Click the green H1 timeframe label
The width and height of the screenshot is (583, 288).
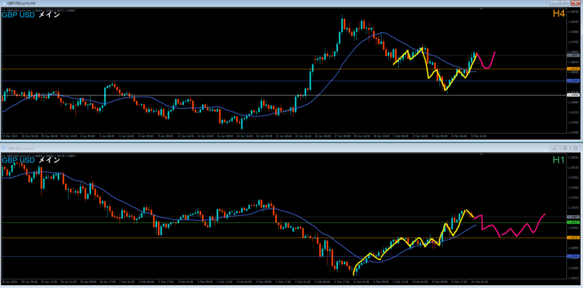[x=558, y=160]
